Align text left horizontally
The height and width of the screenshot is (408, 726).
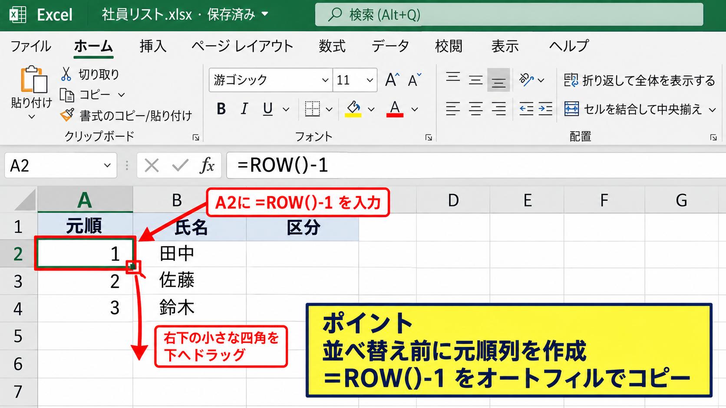pyautogui.click(x=452, y=109)
